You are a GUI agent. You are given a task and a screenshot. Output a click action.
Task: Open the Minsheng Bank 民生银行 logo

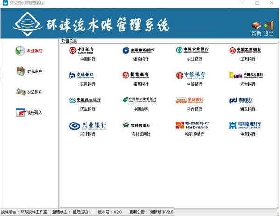(85, 100)
